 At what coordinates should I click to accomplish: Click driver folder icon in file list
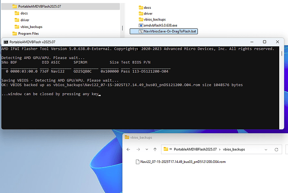pos(141,13)
